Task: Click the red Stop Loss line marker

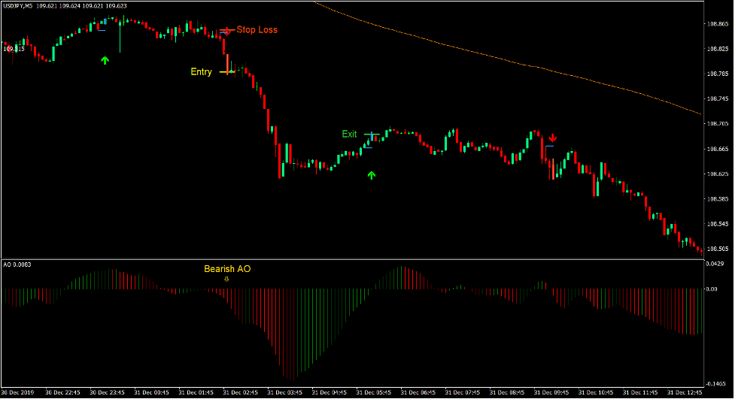Action: pyautogui.click(x=226, y=31)
